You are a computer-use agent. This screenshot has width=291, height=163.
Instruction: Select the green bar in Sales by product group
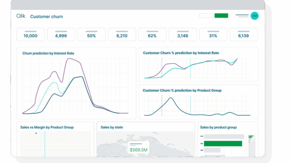(223, 143)
